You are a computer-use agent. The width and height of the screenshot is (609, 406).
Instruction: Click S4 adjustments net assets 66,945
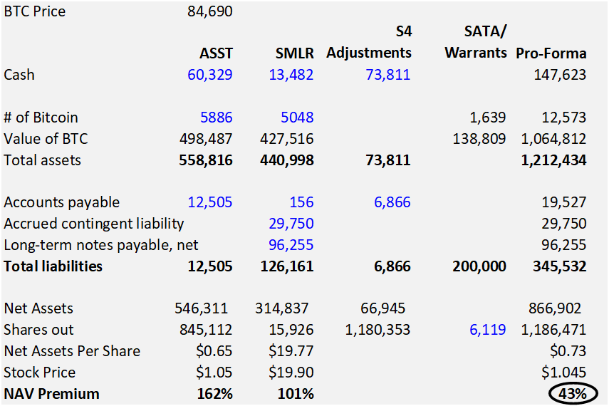(382, 308)
